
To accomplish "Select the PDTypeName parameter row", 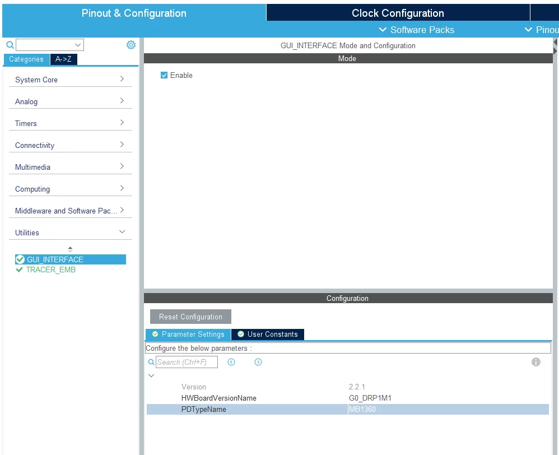I will click(348, 410).
